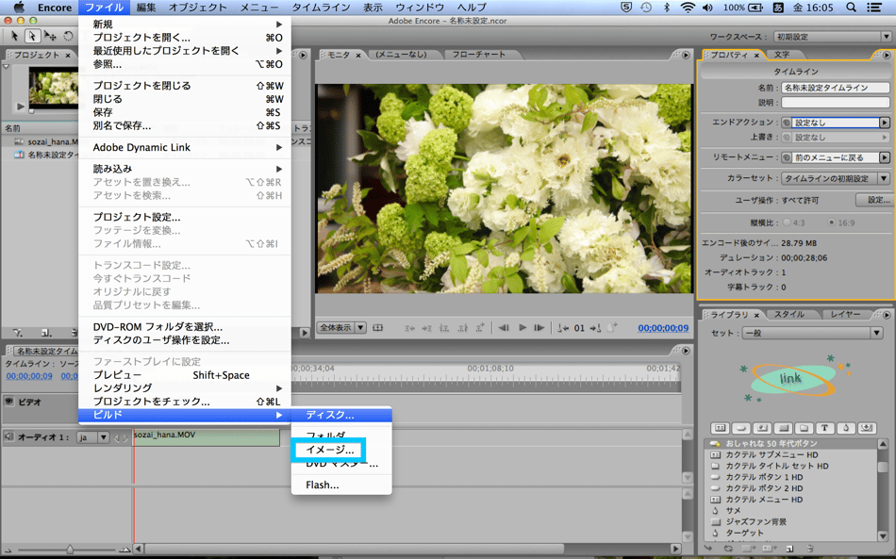896x559 pixels.
Task: Click the blue timecode in the monitor
Action: [x=663, y=328]
